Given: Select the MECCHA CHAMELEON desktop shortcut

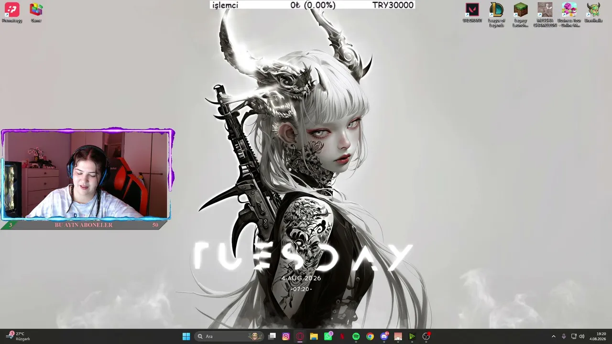Looking at the screenshot, I should click(x=545, y=15).
